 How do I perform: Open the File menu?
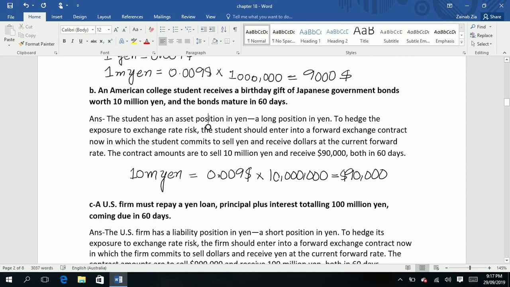(x=11, y=17)
